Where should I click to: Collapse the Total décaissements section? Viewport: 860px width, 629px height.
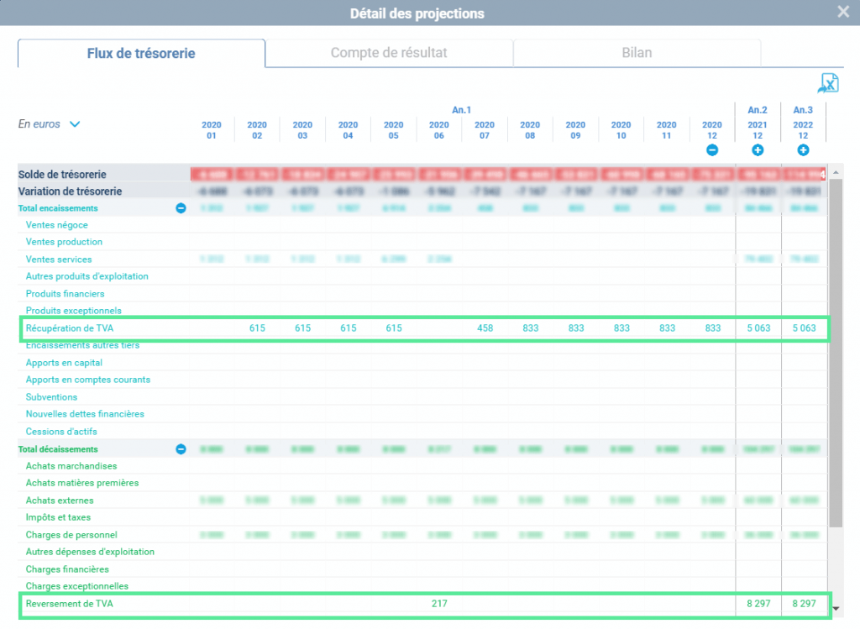click(181, 449)
